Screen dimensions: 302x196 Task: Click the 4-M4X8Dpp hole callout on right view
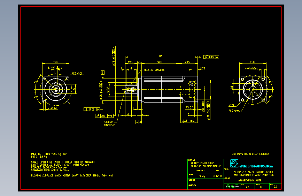[x=251, y=68]
